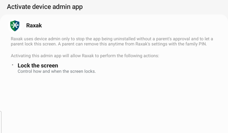Viewport: 228px width, 133px height.
Task: Select the 'Activate device admin app' heading
Action: tap(45, 7)
